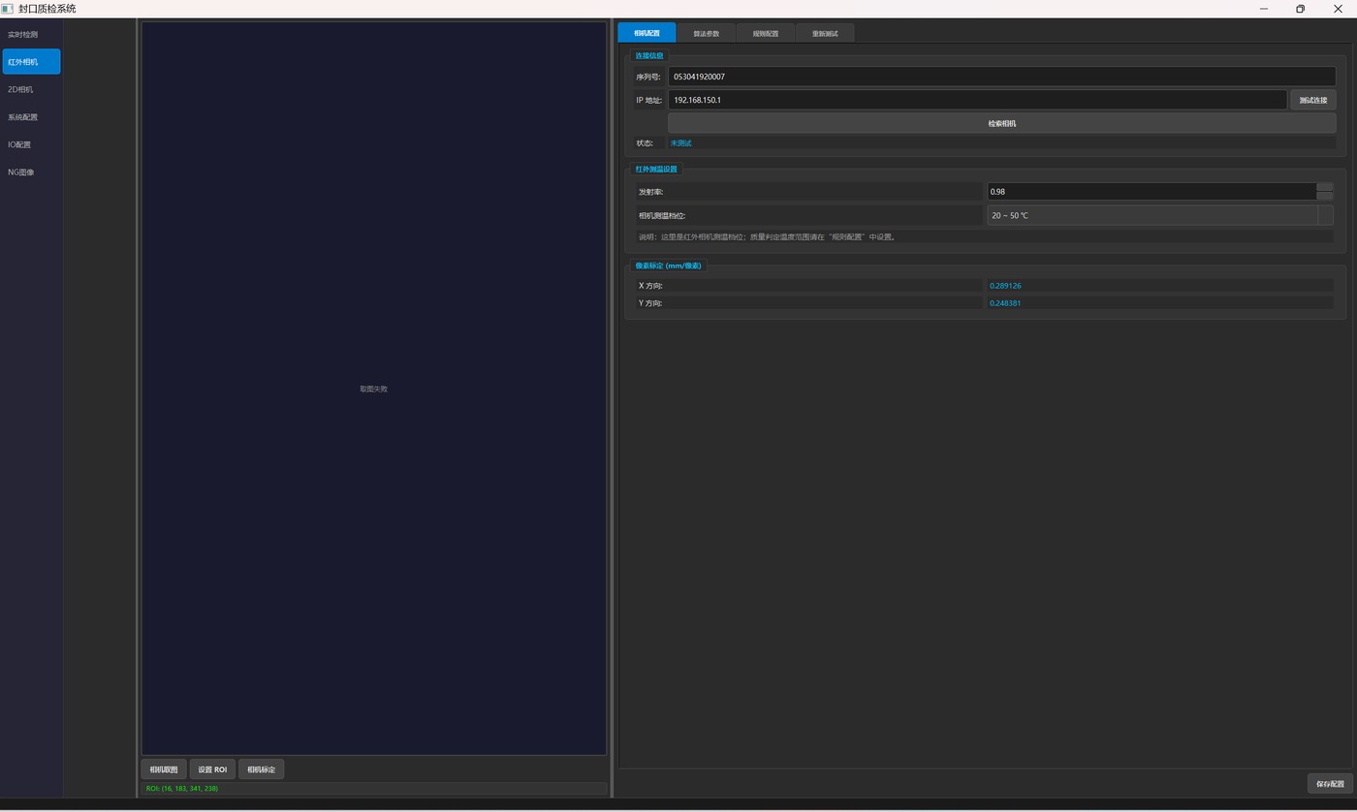
Task: Click the app icon in the title bar
Action: pyautogui.click(x=8, y=9)
